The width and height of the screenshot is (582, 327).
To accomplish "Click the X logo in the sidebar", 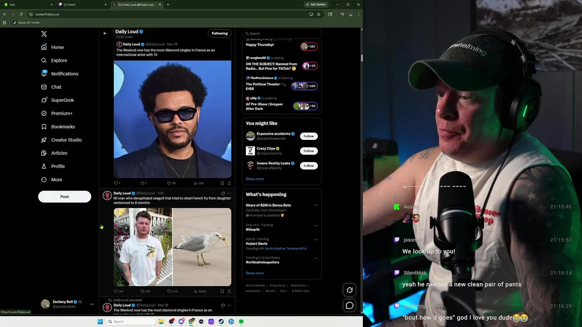I will [x=44, y=34].
